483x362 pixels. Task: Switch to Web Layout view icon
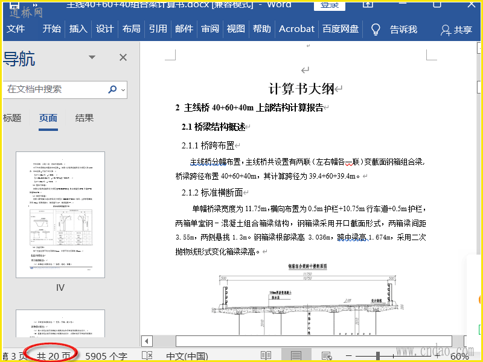(327, 356)
